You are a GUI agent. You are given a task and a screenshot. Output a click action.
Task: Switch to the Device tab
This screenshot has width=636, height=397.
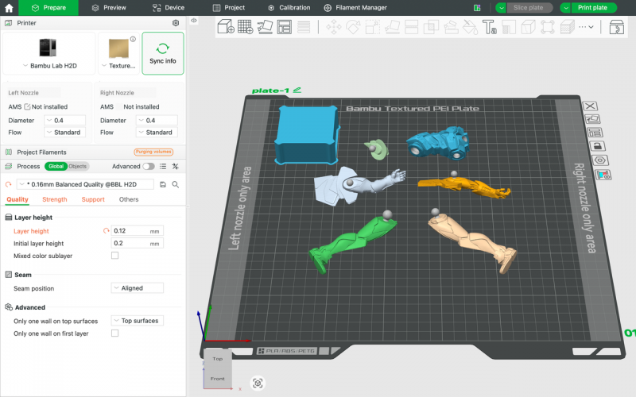169,8
